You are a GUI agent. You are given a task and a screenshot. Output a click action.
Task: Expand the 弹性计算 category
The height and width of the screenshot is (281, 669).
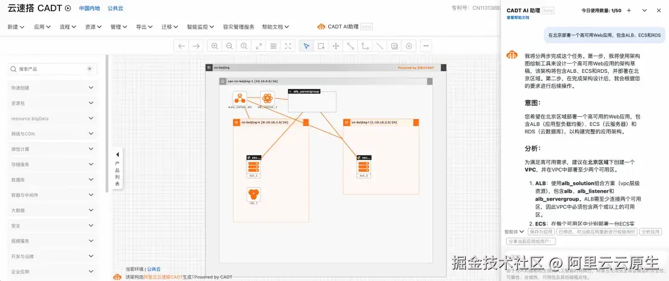(x=52, y=149)
